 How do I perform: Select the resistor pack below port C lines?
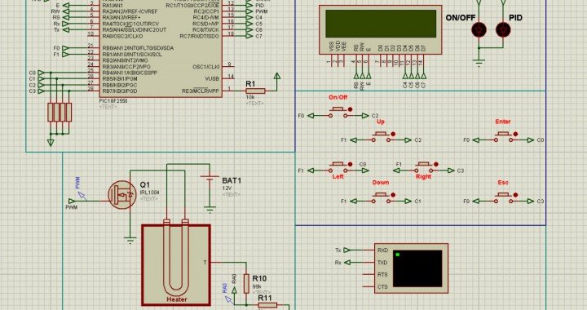point(60,113)
